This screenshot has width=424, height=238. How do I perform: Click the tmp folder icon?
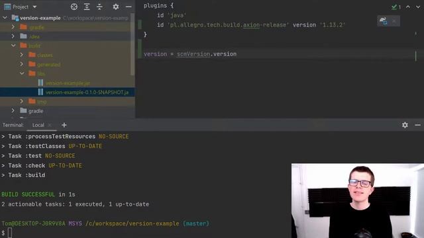pyautogui.click(x=32, y=101)
